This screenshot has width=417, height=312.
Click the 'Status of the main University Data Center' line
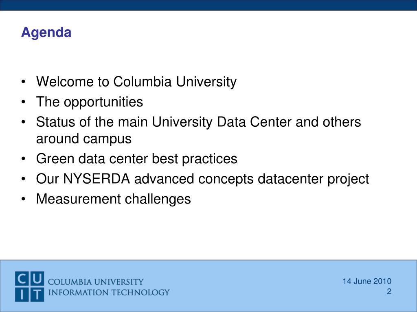click(x=198, y=122)
